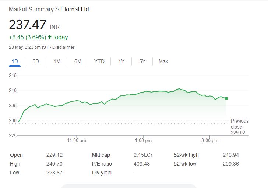Viewport: 268px width, 188px height.
Task: Click the chart line peak near 240
Action: (x=179, y=89)
